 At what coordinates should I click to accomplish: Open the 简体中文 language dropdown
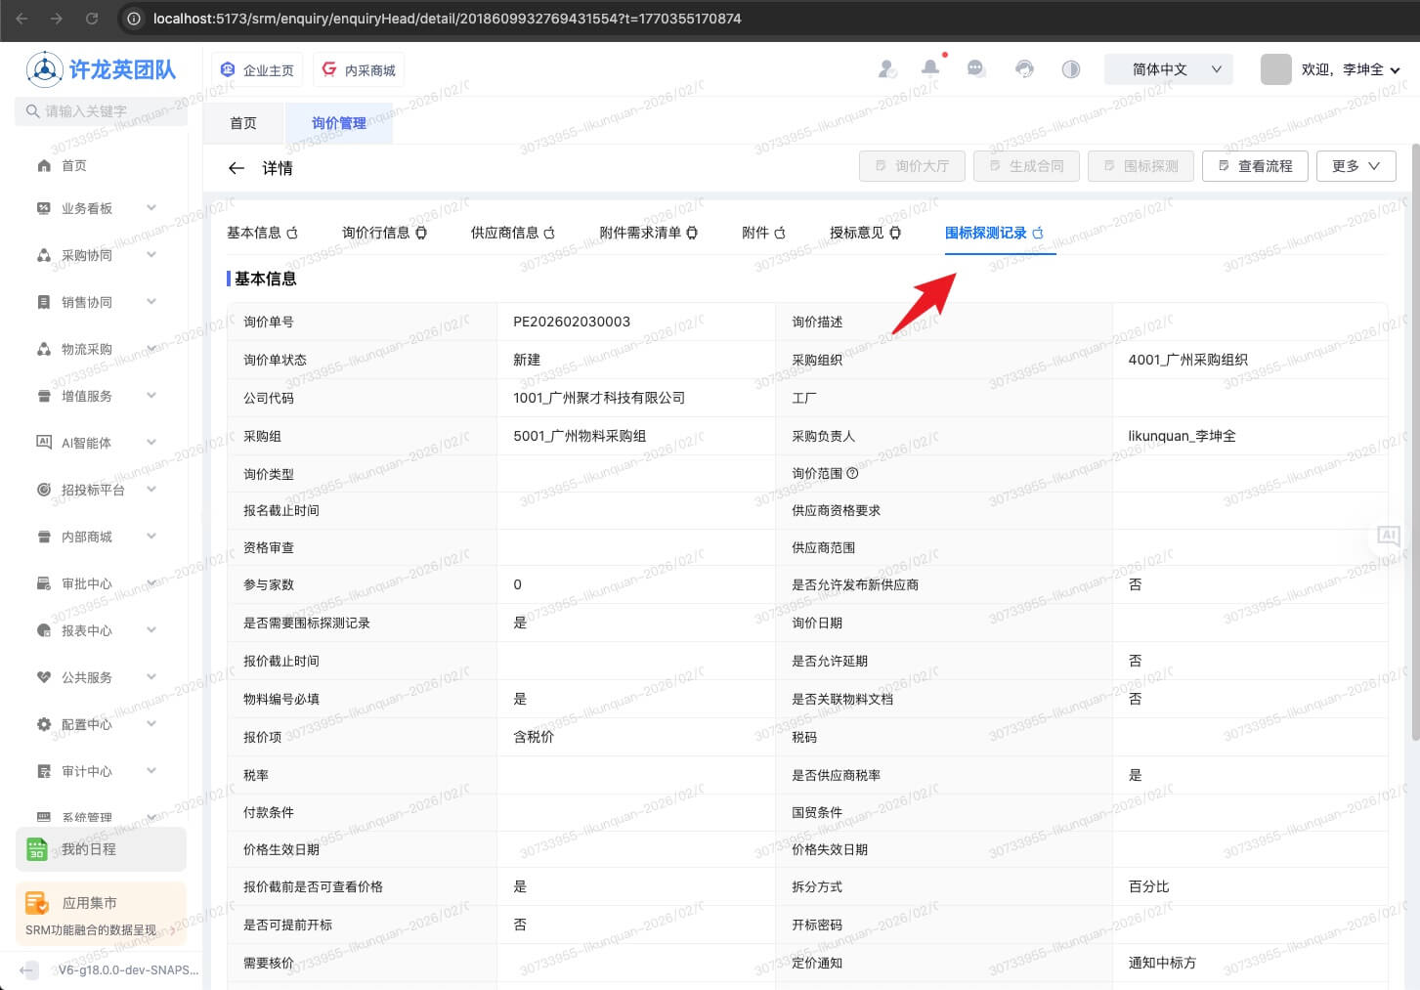(1168, 69)
